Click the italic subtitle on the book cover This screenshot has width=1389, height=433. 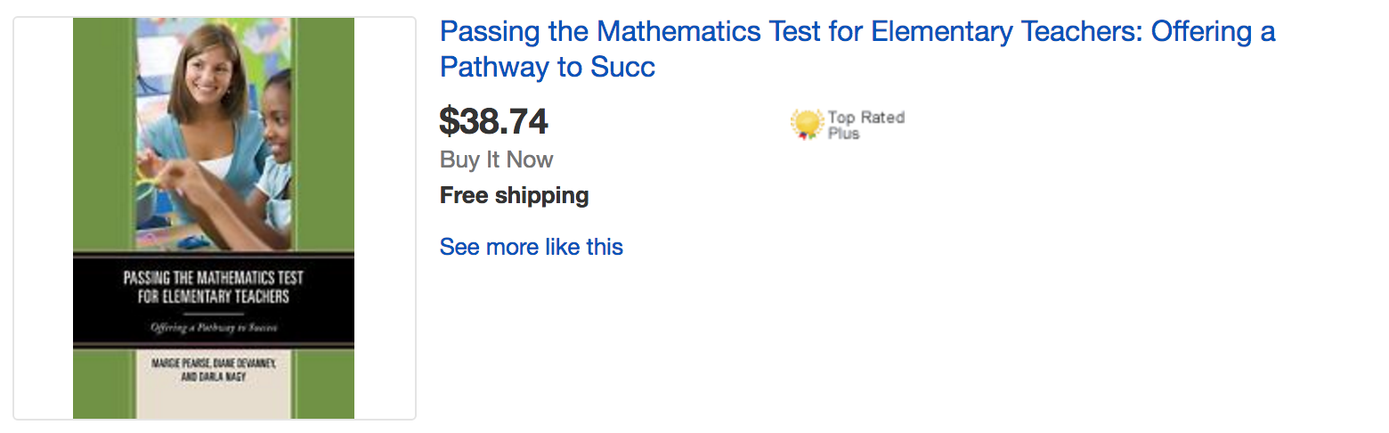(x=214, y=328)
